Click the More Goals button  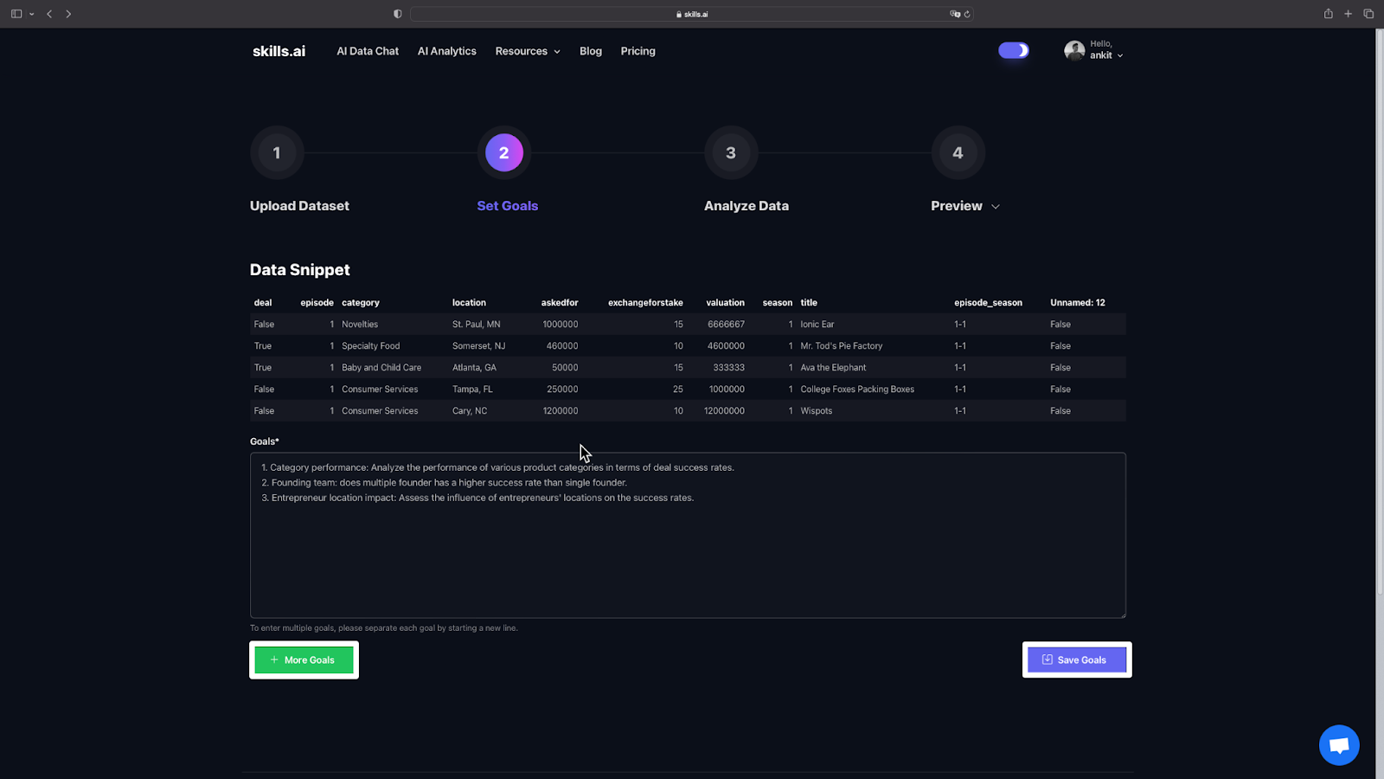[304, 660]
